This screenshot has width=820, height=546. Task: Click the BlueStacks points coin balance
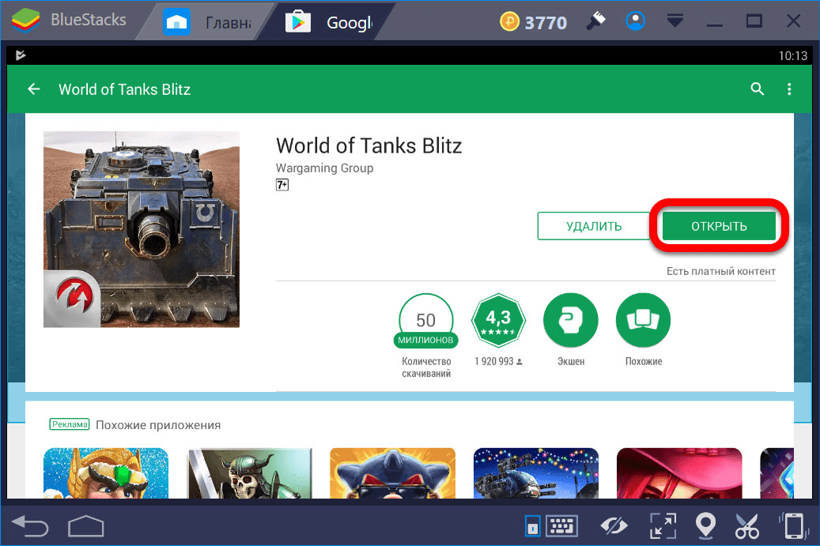pos(534,22)
